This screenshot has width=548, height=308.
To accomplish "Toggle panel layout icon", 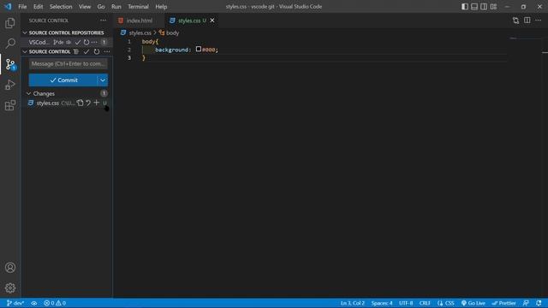I will pos(474,7).
